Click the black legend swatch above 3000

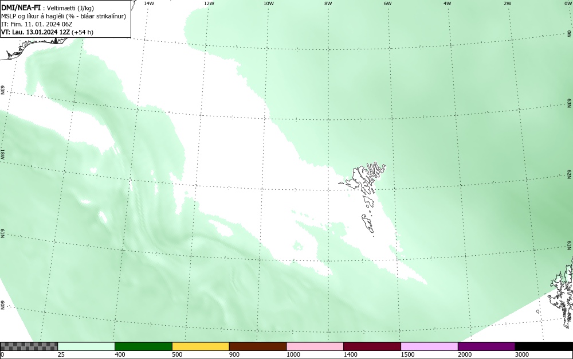(544, 346)
